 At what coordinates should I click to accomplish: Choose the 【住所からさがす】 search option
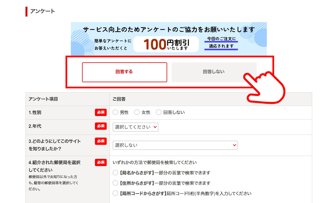point(115,183)
